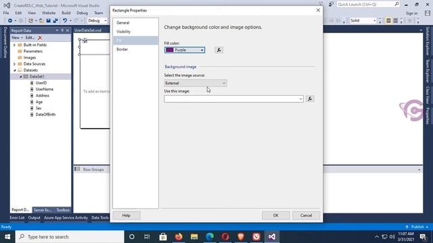
Task: Click the Undo arrow in the toolbar
Action: tap(65, 21)
